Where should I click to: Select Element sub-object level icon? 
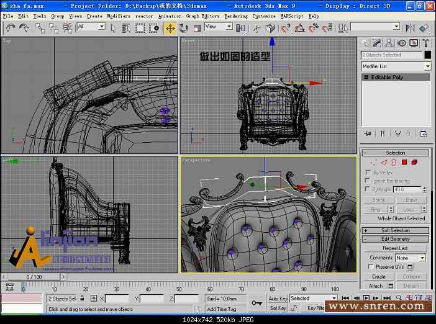coord(414,162)
